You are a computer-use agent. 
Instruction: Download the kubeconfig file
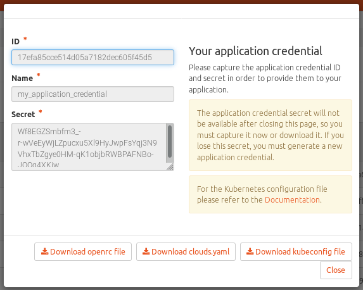coord(296,251)
